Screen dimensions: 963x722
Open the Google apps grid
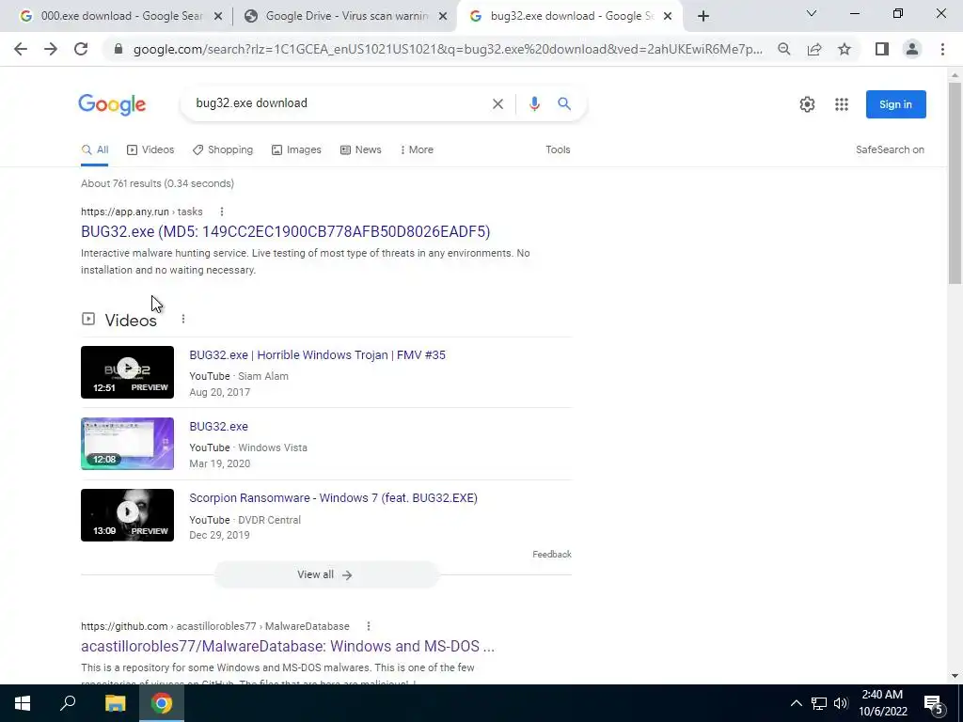pyautogui.click(x=842, y=104)
